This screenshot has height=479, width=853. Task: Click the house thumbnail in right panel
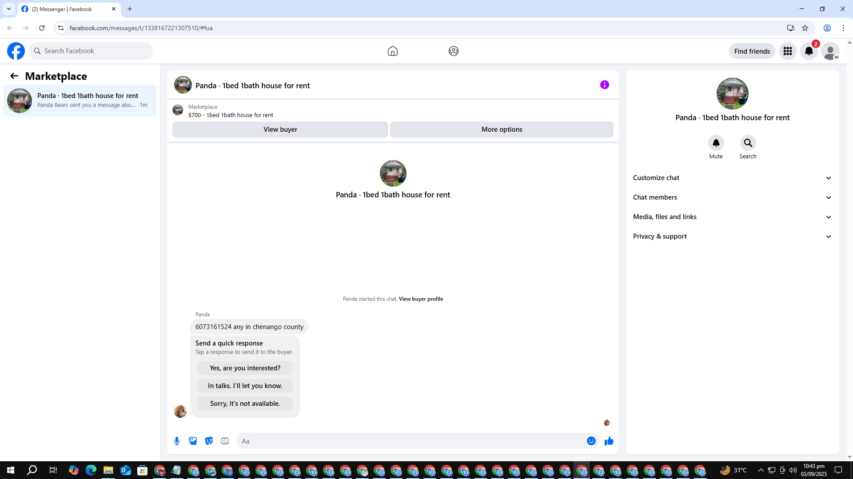[x=733, y=94]
